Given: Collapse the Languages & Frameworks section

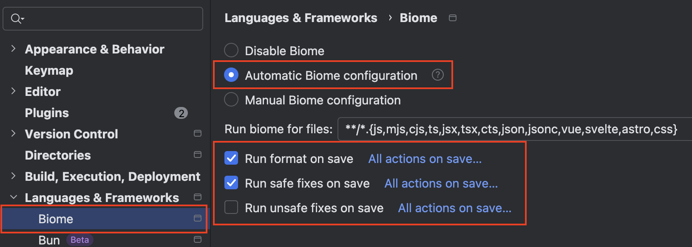Looking at the screenshot, I should [x=13, y=197].
